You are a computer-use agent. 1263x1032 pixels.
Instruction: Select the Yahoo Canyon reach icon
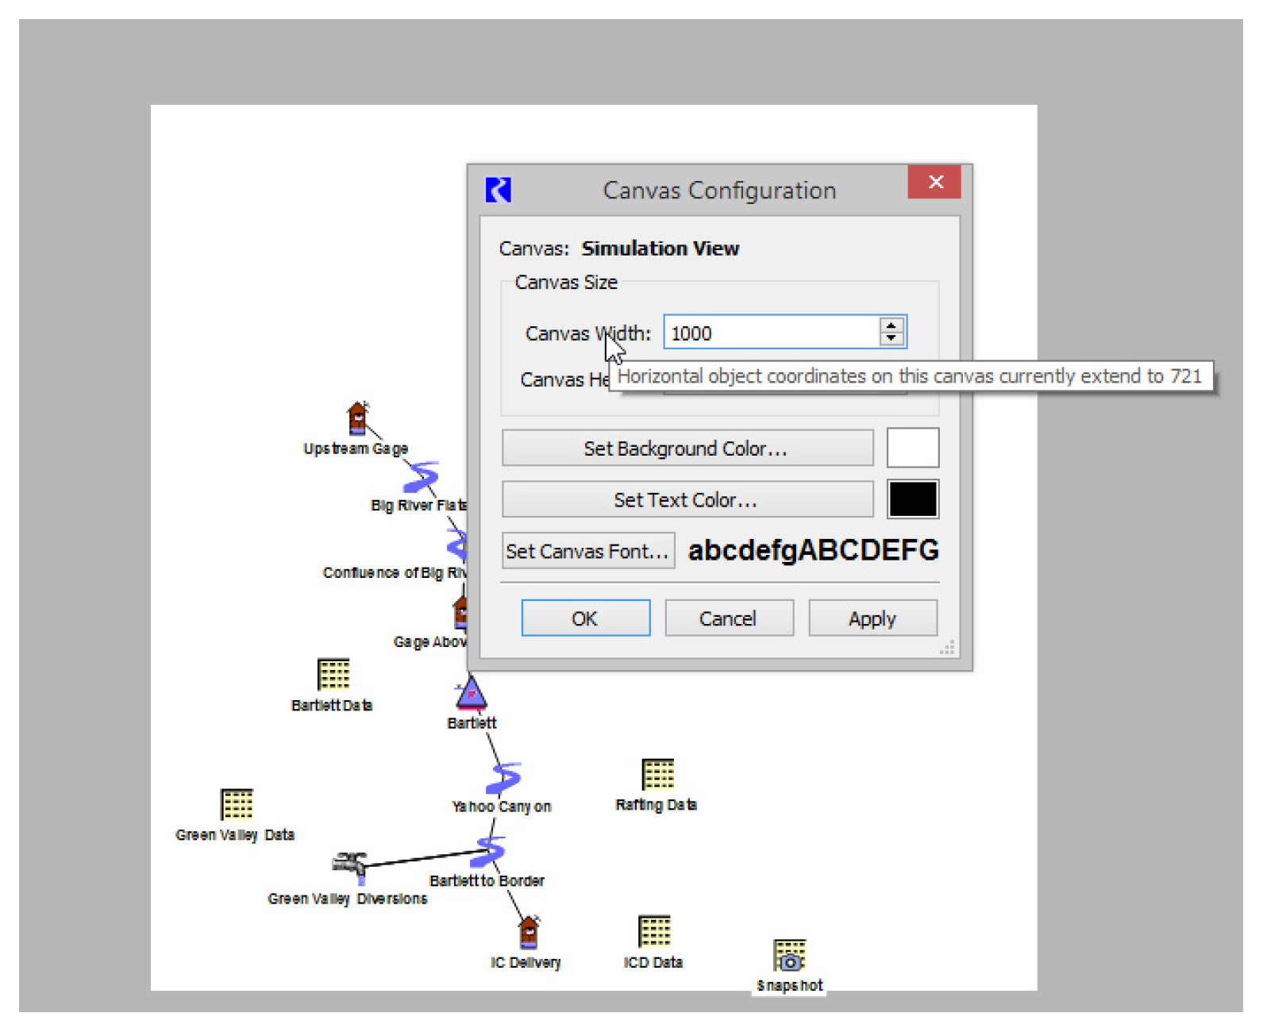504,778
